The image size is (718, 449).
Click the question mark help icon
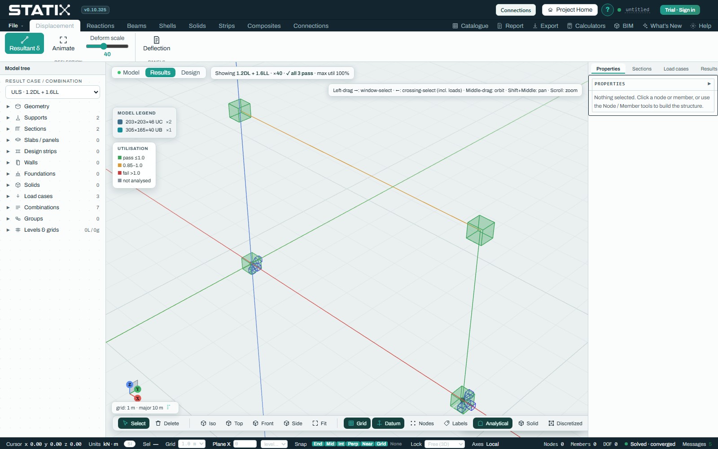607,10
